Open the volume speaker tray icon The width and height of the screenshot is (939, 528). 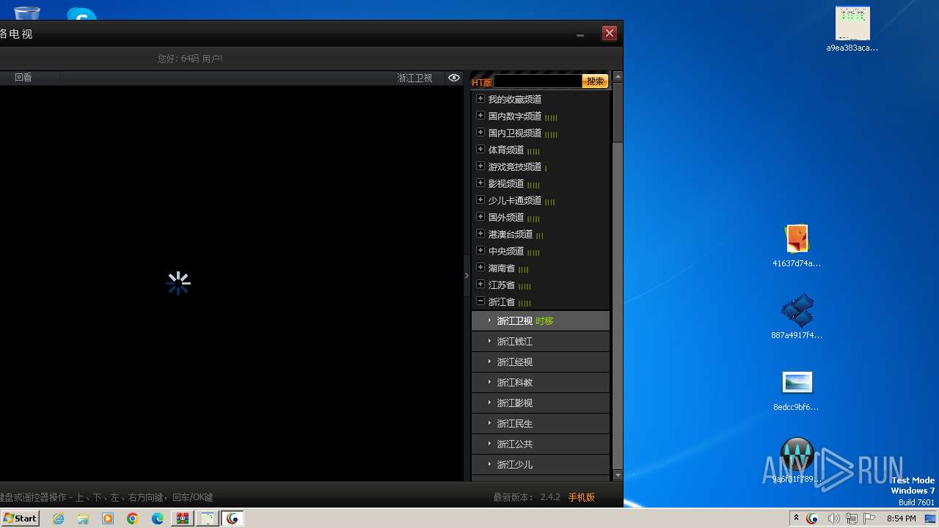835,518
